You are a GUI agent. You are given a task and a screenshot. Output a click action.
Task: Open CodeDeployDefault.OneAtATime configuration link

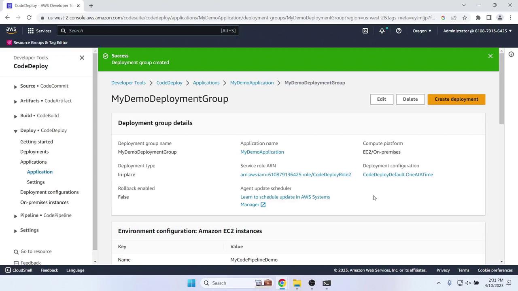pos(398,175)
